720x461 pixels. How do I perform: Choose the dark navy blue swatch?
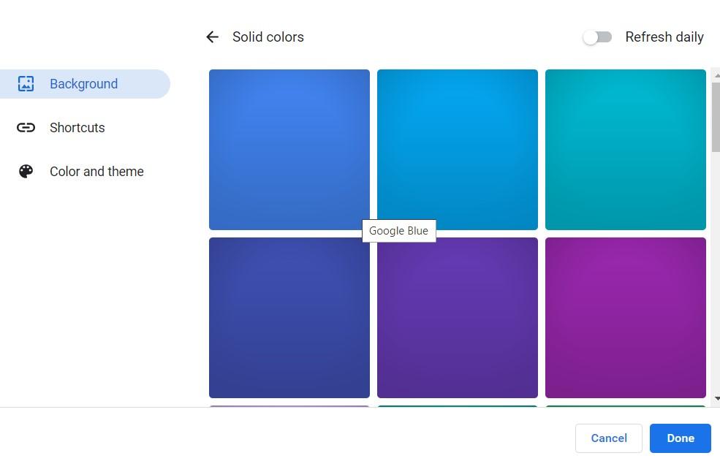point(289,317)
